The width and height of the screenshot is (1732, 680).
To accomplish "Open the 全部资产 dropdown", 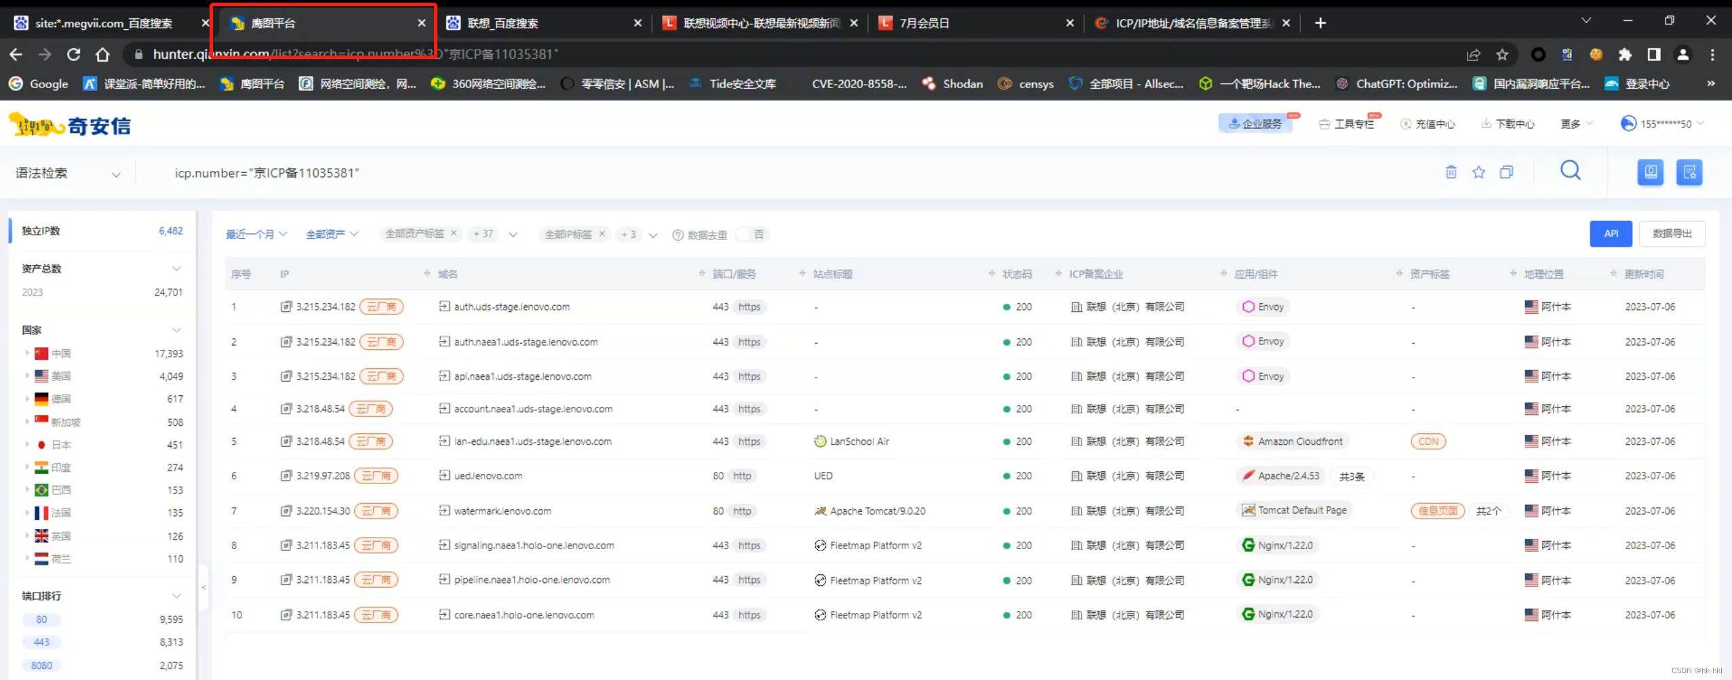I will tap(332, 234).
